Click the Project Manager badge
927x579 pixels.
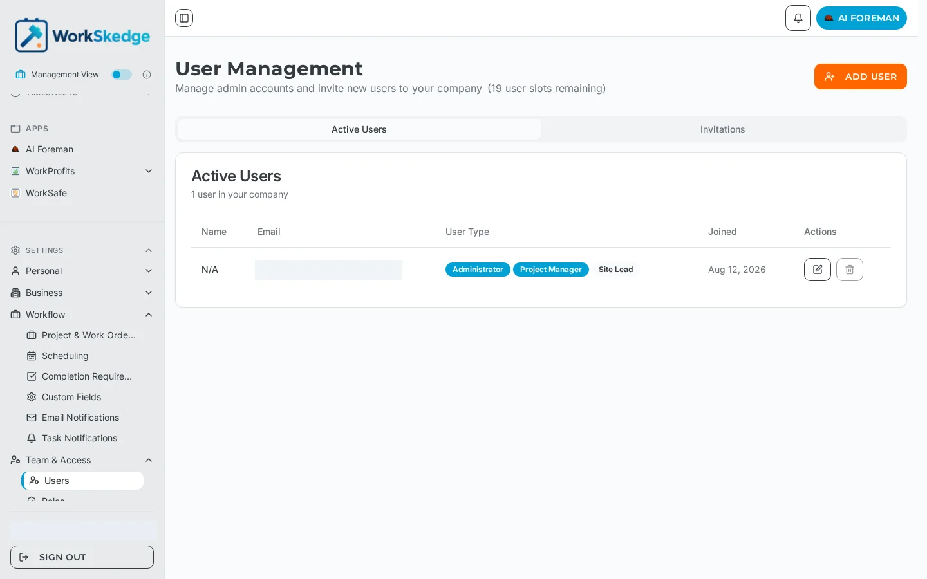[x=551, y=270]
